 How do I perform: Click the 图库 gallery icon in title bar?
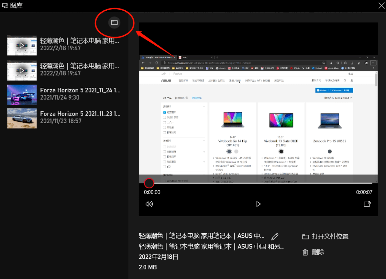[5, 5]
